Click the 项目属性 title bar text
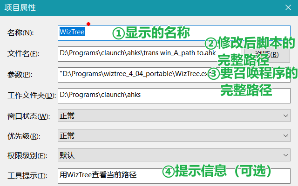 [x=20, y=7]
